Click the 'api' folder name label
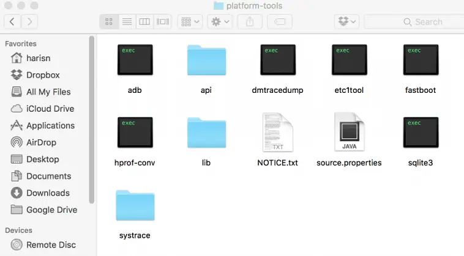The height and width of the screenshot is (256, 464). (x=206, y=90)
